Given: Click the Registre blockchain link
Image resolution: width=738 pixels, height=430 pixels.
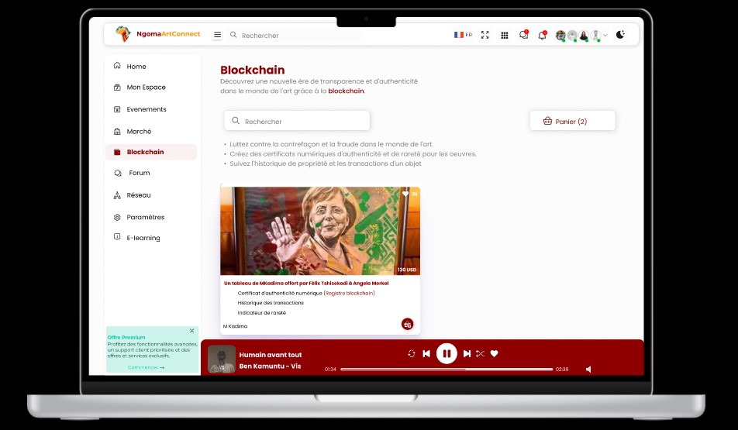Looking at the screenshot, I should 349,293.
